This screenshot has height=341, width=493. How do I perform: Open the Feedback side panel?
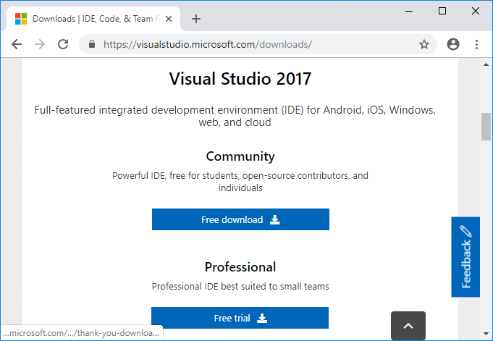coord(465,256)
